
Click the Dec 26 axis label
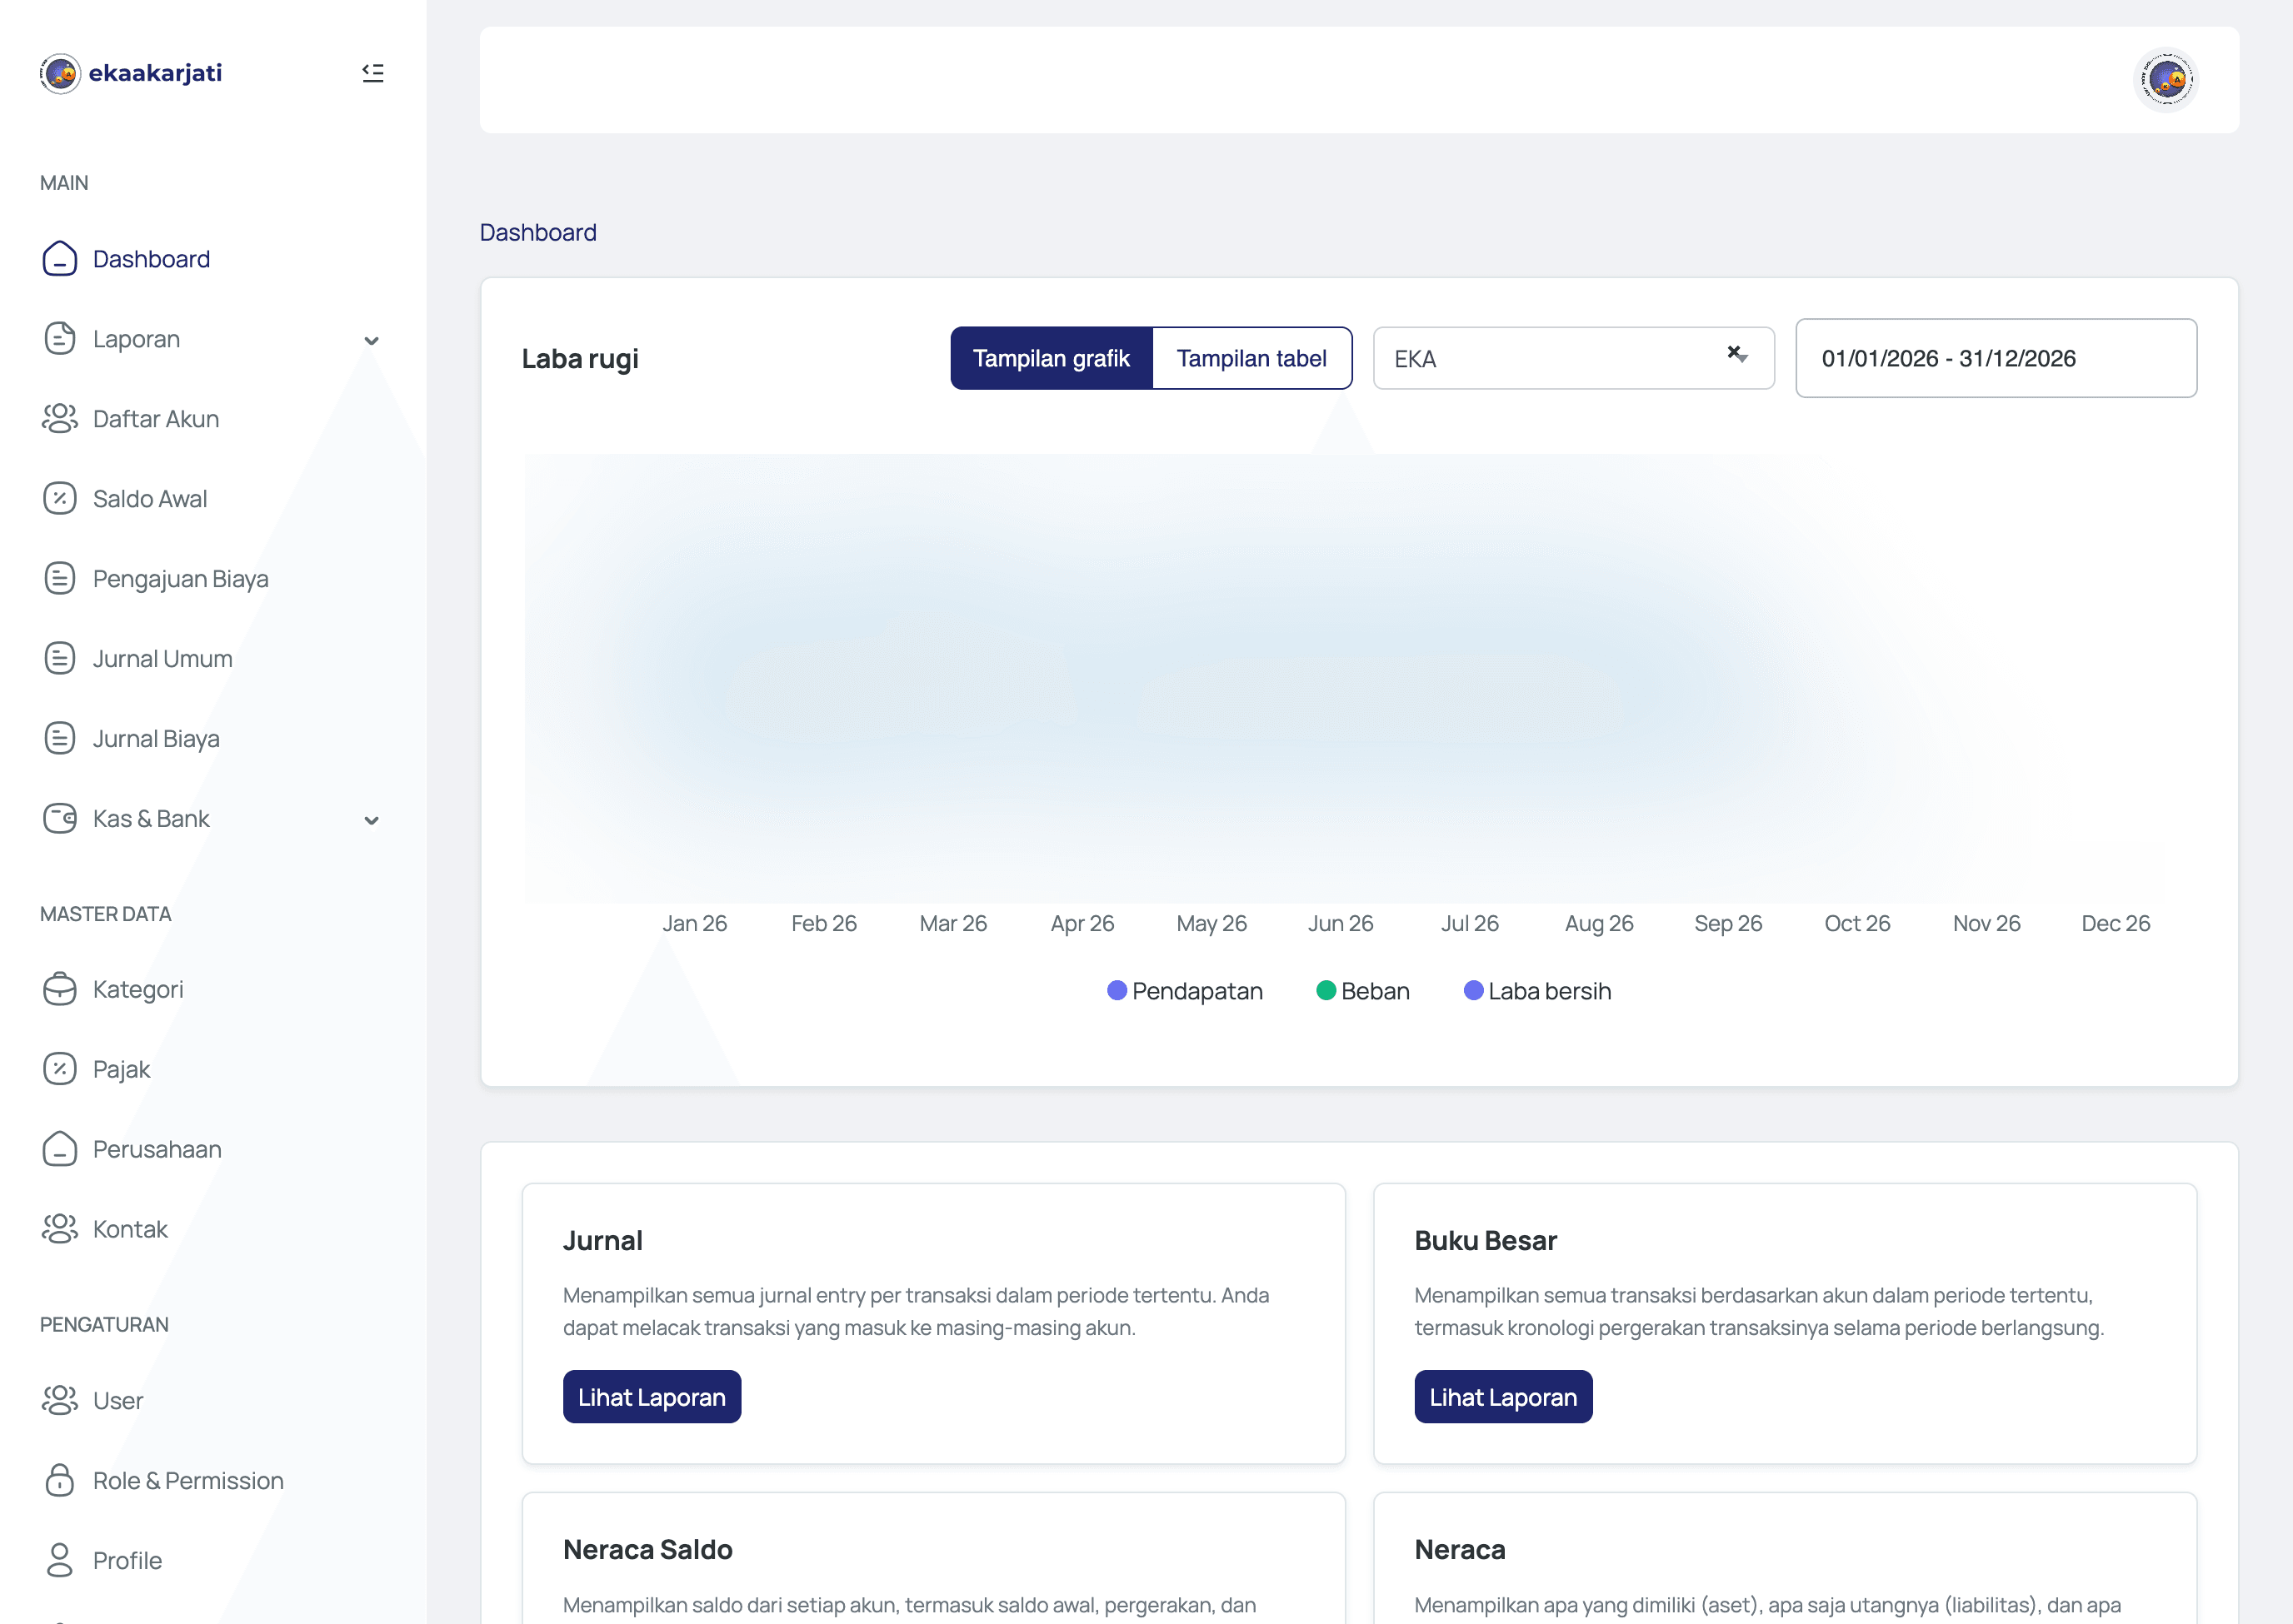pos(2115,923)
